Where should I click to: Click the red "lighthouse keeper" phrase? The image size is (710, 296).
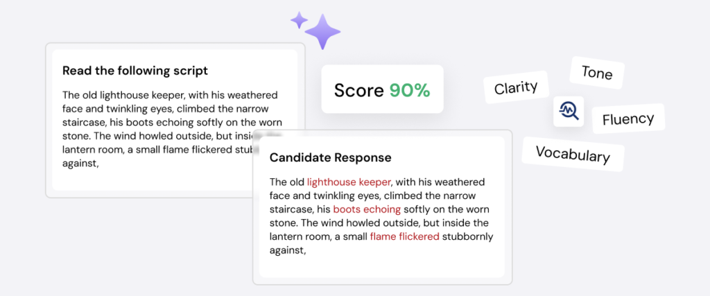click(x=349, y=182)
